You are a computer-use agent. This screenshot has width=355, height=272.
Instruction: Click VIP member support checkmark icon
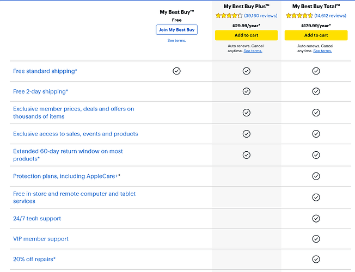(316, 239)
